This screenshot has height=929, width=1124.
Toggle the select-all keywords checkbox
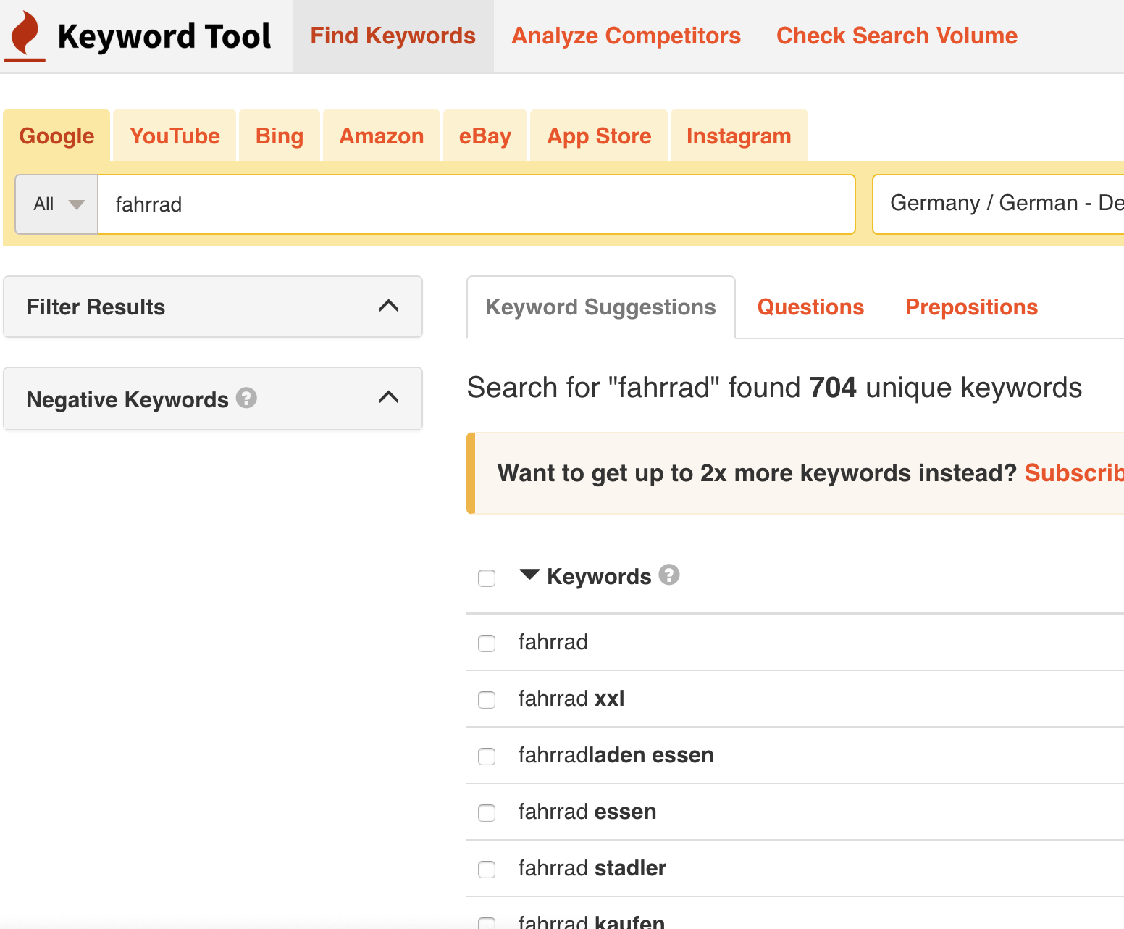coord(487,578)
